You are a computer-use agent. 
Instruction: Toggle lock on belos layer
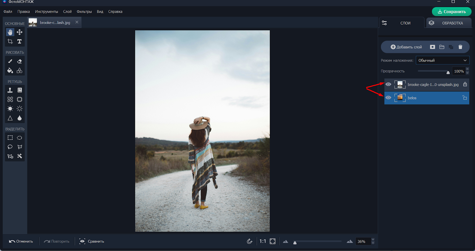[465, 98]
